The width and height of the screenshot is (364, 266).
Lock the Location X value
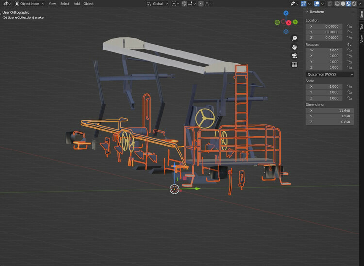coord(349,27)
